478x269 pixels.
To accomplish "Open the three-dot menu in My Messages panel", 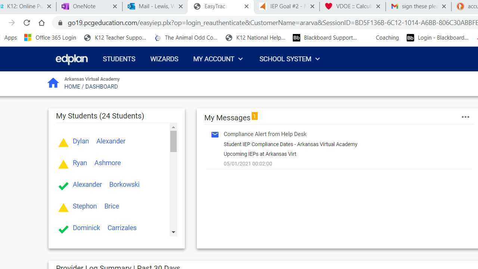I will [465, 117].
